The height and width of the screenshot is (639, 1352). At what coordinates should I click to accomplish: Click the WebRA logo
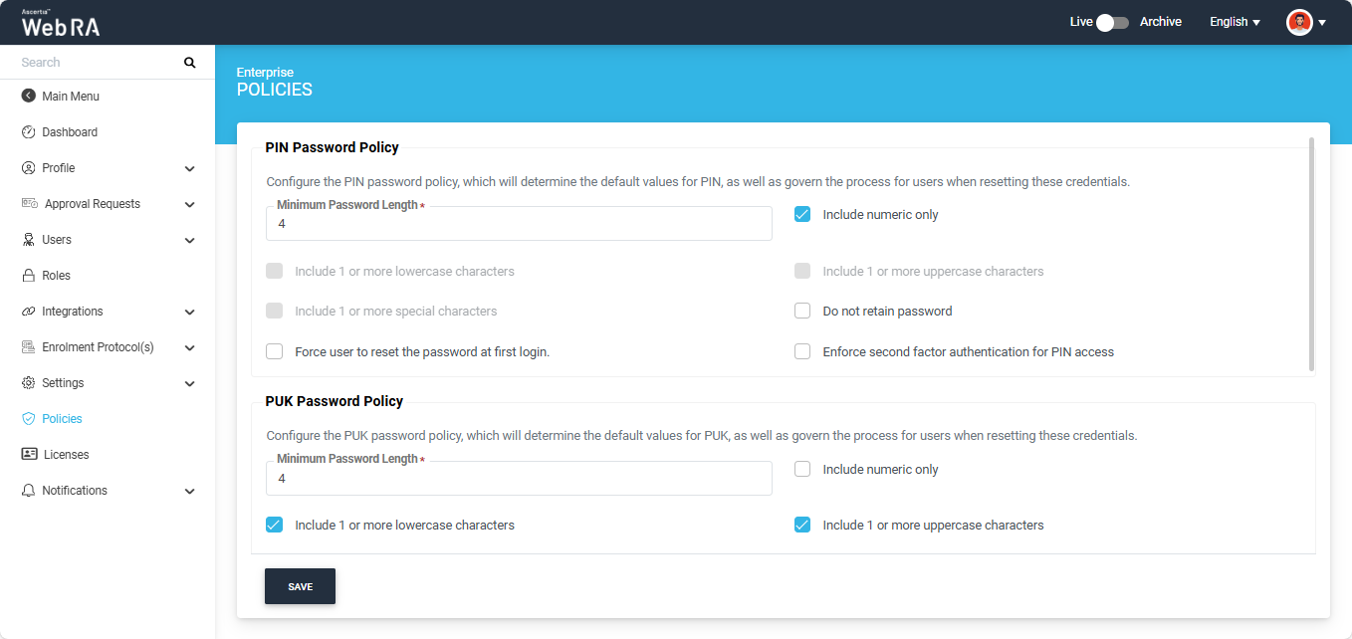tap(61, 24)
